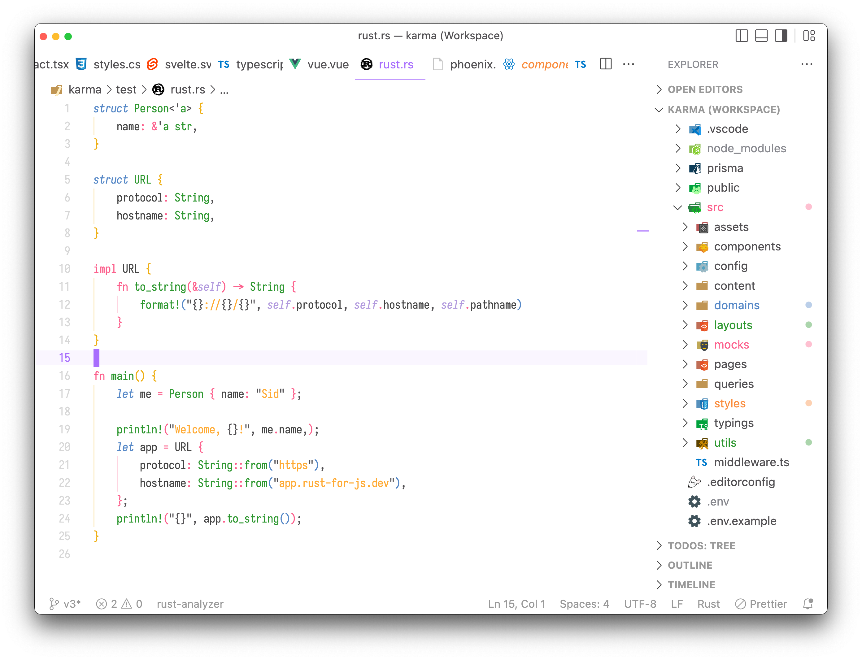The height and width of the screenshot is (660, 862).
Task: Expand the Outline section
Action: 690,565
